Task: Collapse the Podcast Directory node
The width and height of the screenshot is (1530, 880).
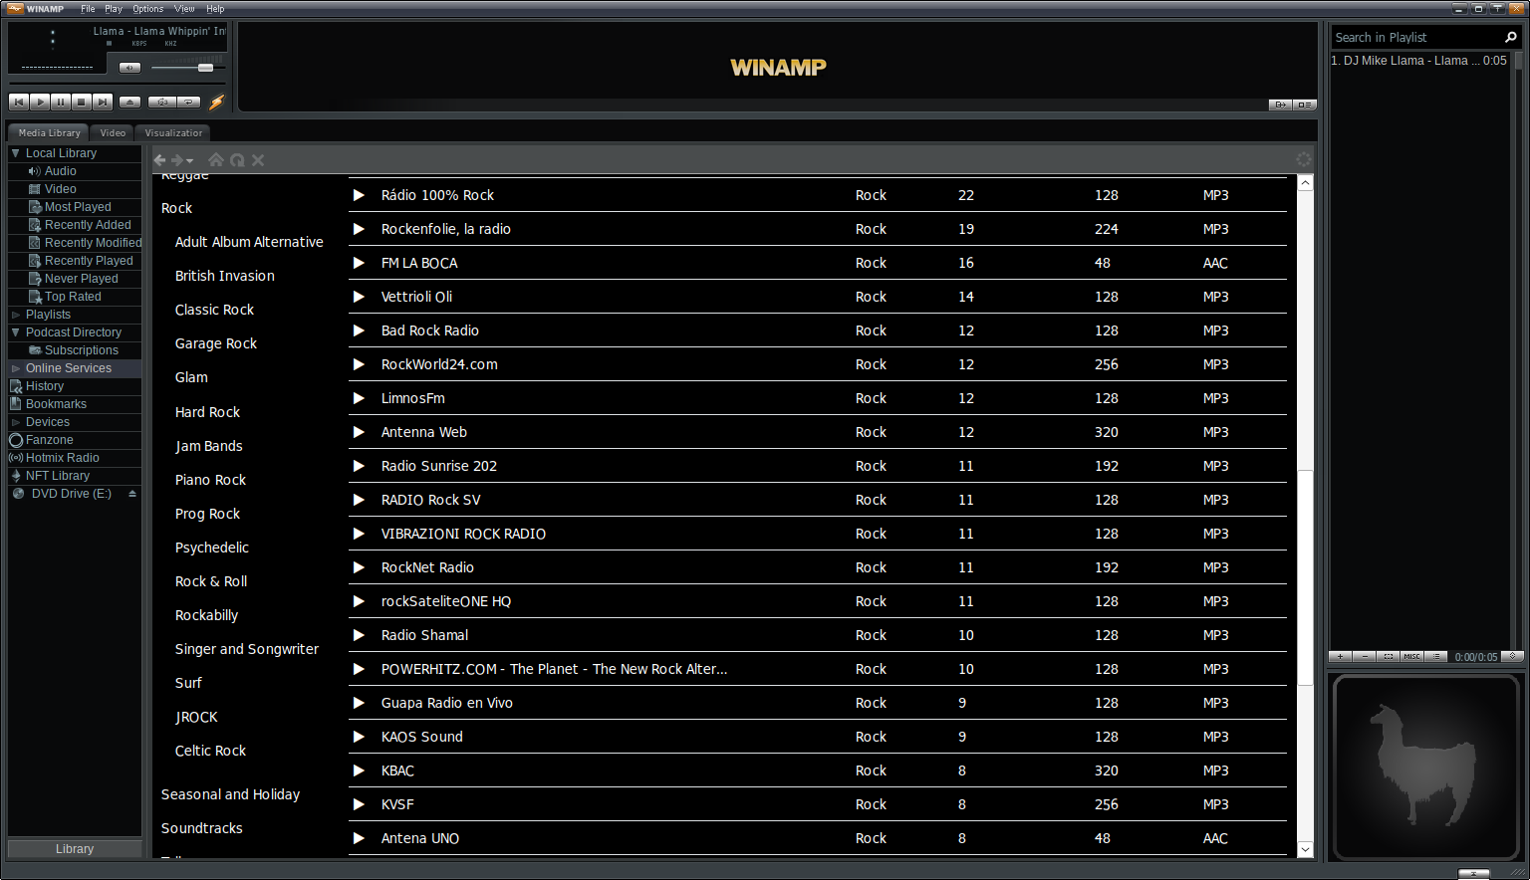Action: point(15,332)
